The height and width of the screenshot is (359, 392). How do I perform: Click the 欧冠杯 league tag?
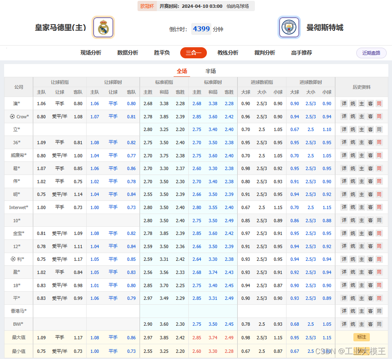[x=147, y=6]
